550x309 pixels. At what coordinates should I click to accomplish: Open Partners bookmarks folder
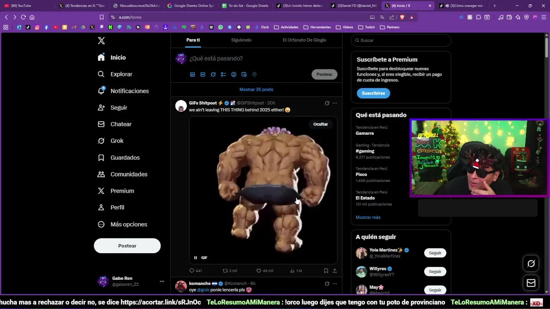point(390,27)
